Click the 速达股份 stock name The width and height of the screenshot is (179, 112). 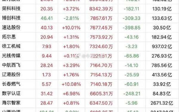(11, 27)
